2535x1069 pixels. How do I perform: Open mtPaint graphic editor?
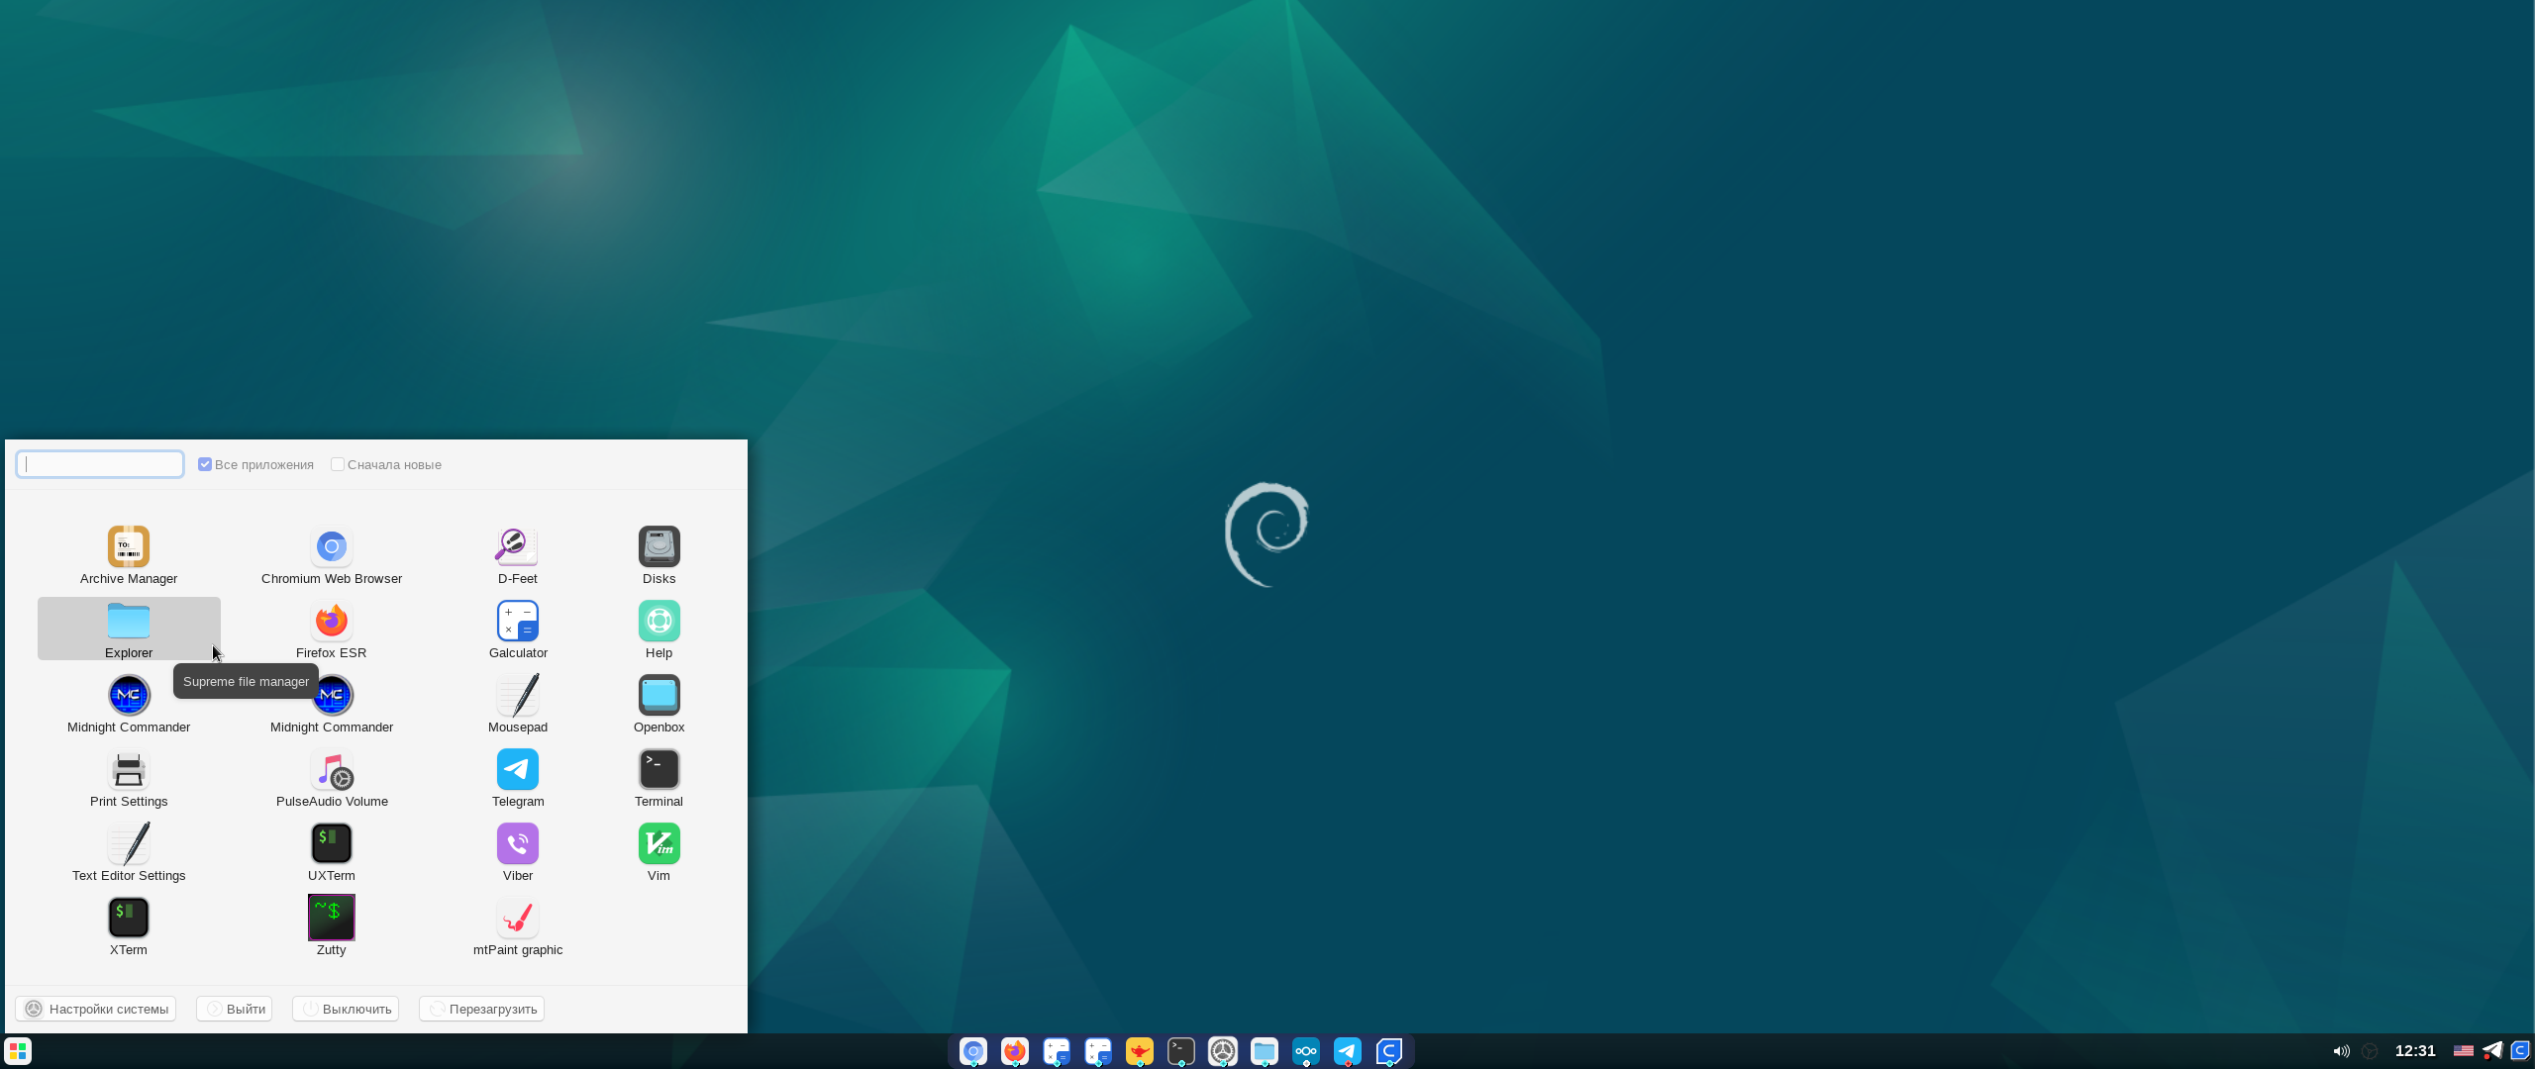517,919
